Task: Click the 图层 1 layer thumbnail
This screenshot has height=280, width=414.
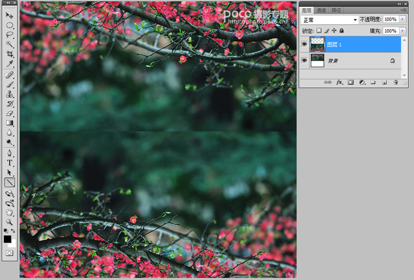Action: pyautogui.click(x=317, y=44)
